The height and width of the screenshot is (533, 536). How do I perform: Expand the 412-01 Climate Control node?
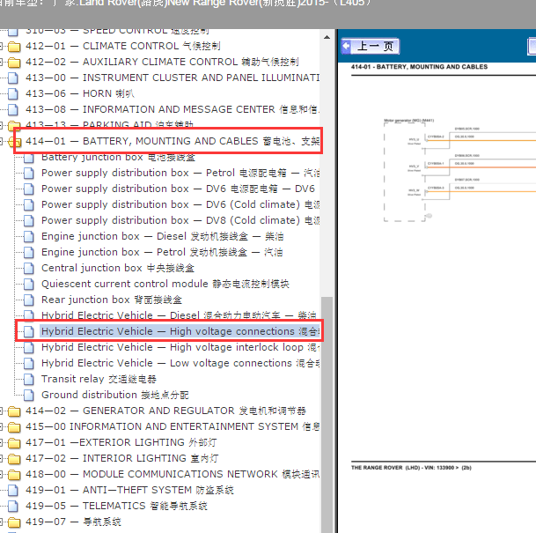pos(1,46)
